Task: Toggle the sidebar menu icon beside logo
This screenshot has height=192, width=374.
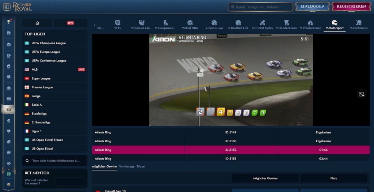Action: 7,7
